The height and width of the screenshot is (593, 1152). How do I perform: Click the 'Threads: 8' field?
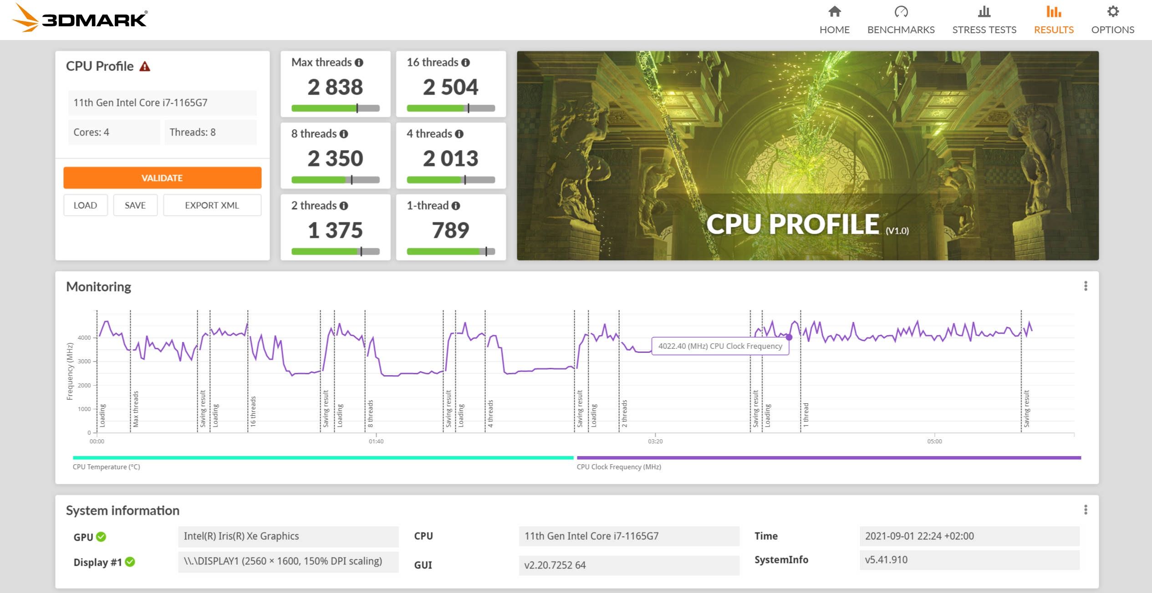coord(210,132)
